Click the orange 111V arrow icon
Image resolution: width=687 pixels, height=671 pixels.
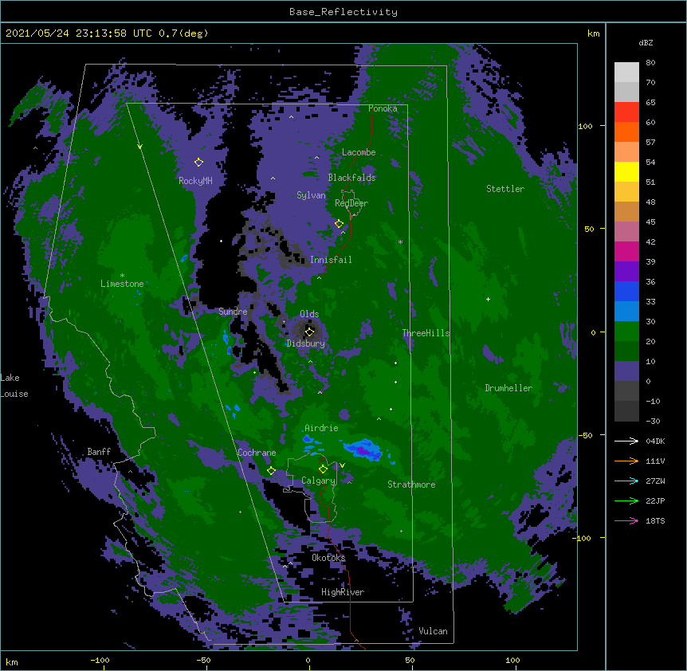pyautogui.click(x=626, y=461)
